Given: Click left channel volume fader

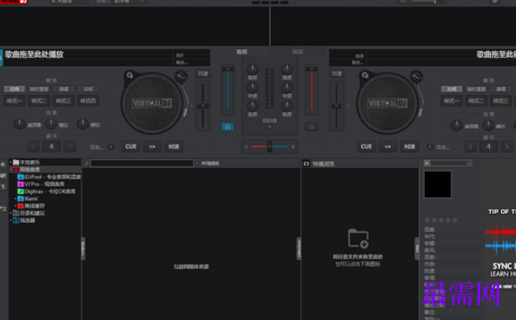Looking at the screenshot, I should (x=227, y=89).
